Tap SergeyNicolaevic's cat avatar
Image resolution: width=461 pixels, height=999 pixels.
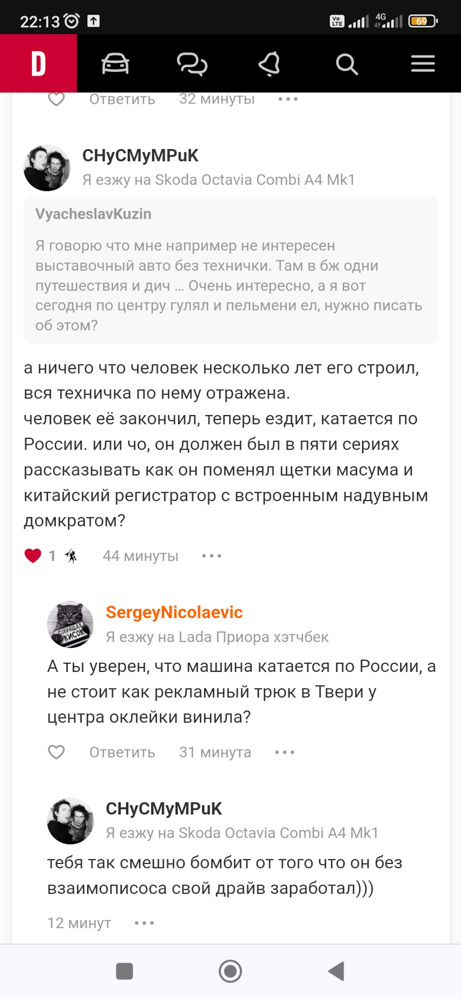coord(70,624)
